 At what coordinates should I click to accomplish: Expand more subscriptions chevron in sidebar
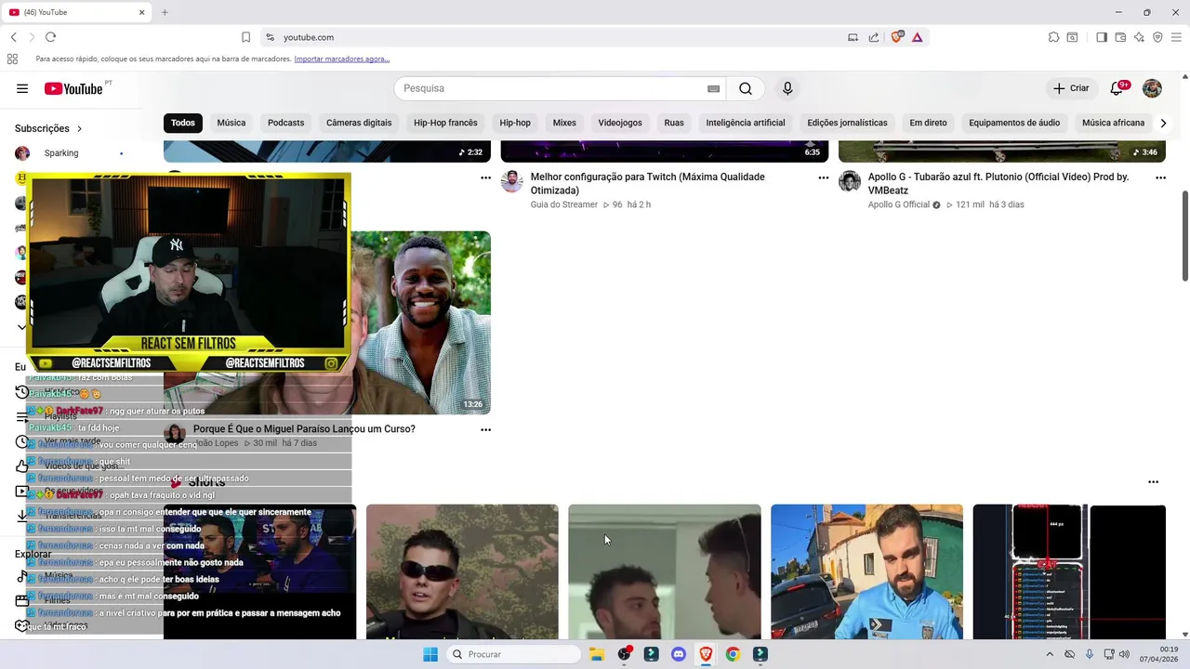point(22,327)
